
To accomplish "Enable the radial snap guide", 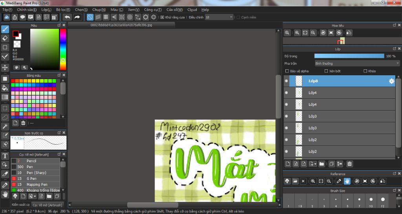I will click(122, 17).
